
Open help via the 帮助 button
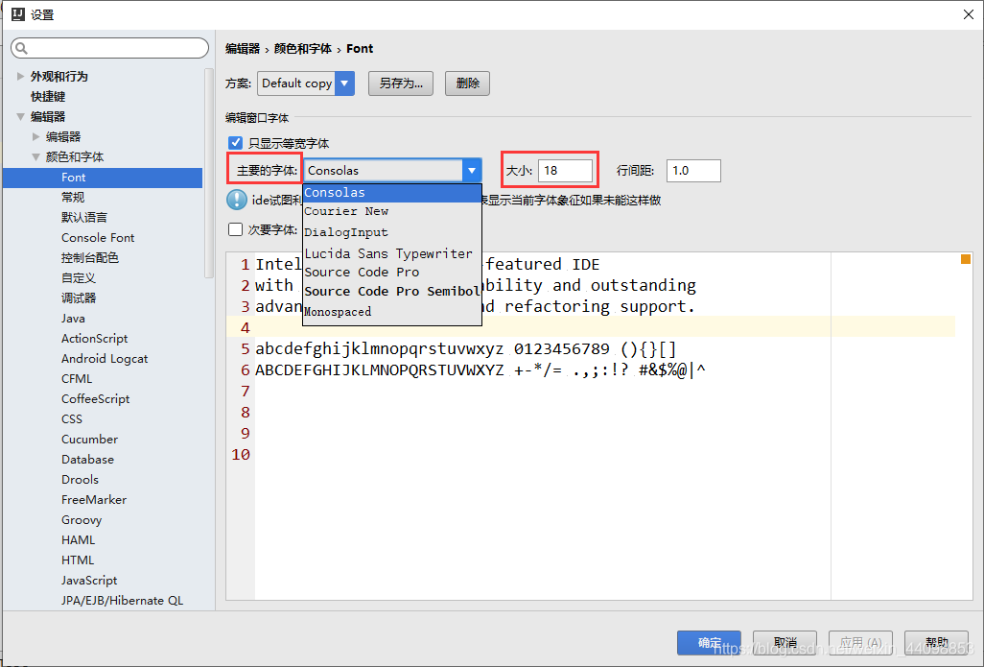coord(936,642)
